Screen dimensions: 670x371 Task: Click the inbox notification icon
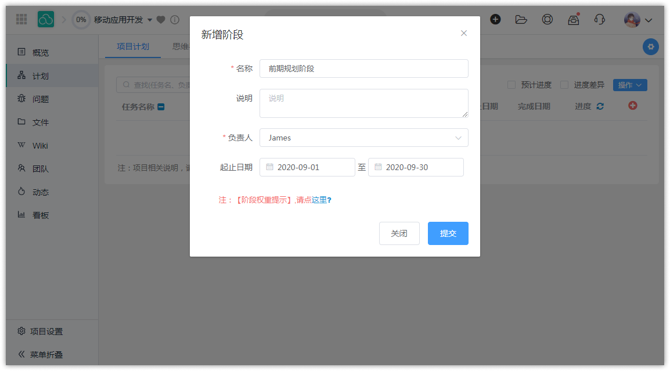[x=573, y=19]
